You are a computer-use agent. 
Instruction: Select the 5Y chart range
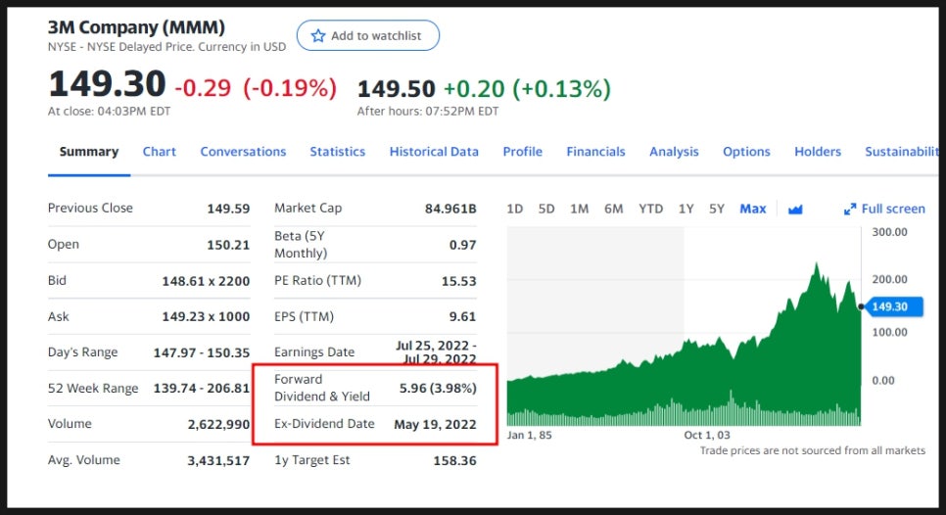tap(717, 209)
